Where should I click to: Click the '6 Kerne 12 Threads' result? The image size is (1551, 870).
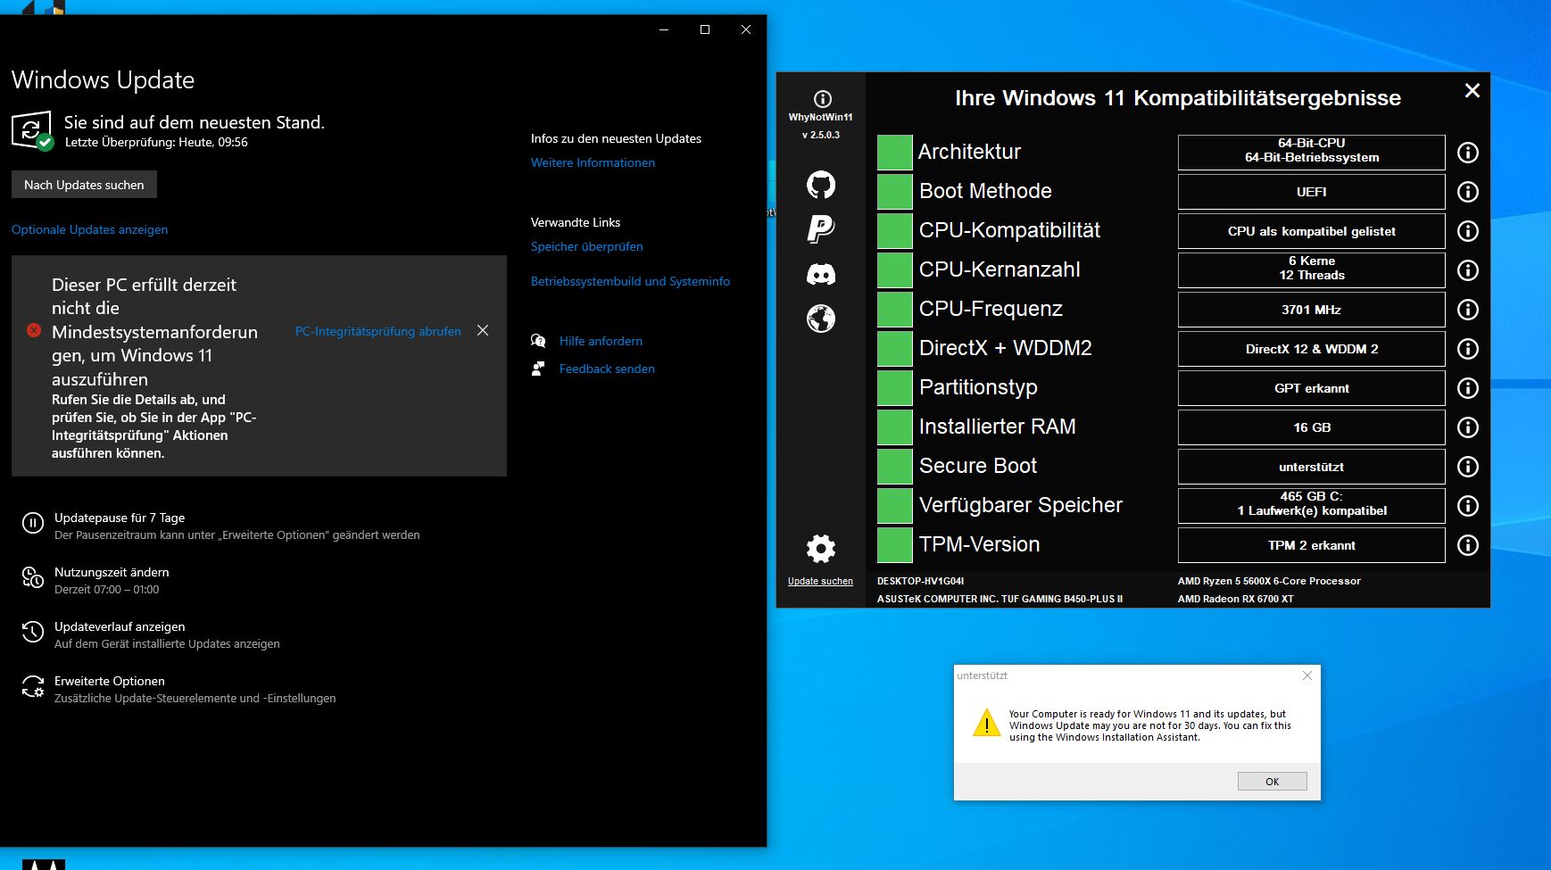[1312, 270]
